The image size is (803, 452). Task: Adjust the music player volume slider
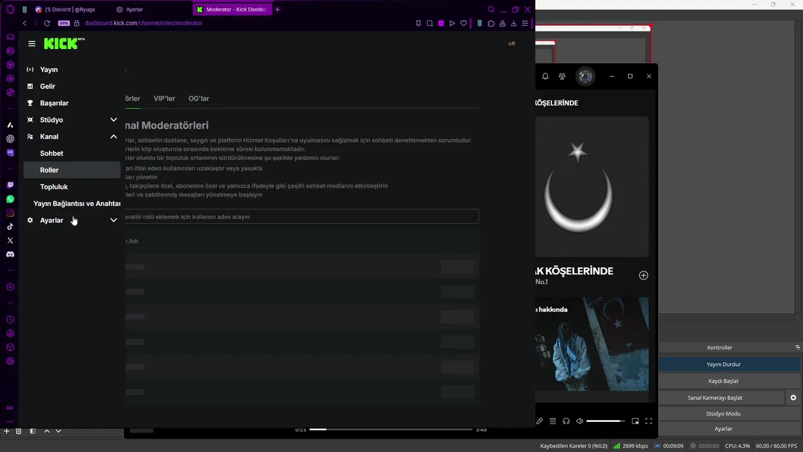(x=606, y=421)
